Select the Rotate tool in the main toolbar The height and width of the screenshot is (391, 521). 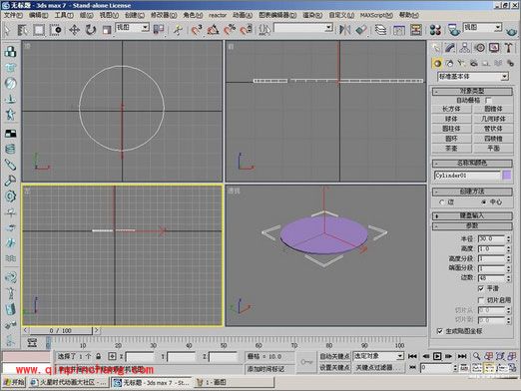point(90,30)
